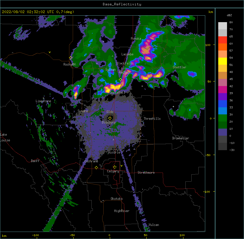This screenshot has width=244, height=239.
Task: Click the Base_Reflectivity title text
Action: tap(122, 4)
